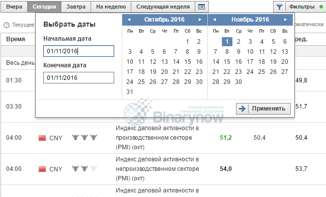326x197 pixels.
Task: Click the China flag in 54,0 row
Action: click(x=42, y=169)
